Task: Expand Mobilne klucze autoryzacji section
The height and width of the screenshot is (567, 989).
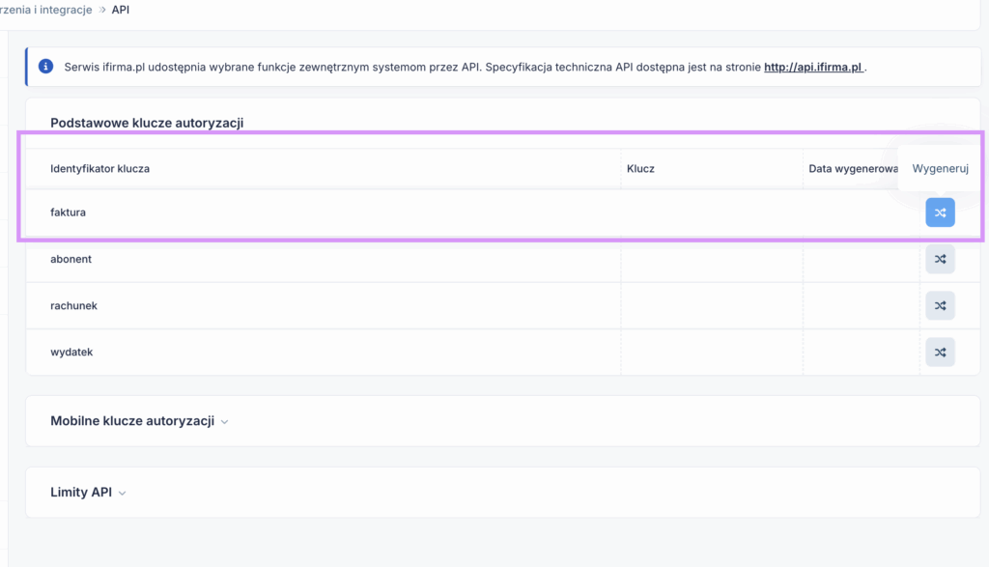Action: pyautogui.click(x=131, y=421)
